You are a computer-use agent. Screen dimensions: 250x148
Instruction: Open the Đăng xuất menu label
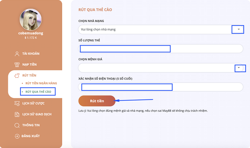[31, 136]
